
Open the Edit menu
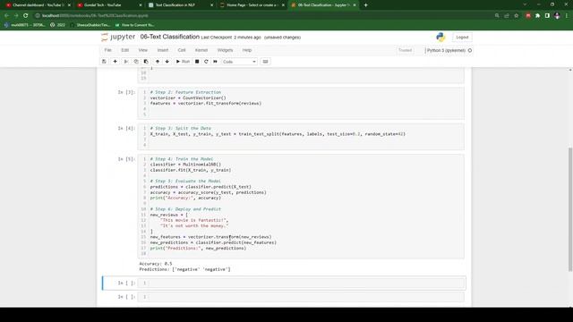coord(125,50)
